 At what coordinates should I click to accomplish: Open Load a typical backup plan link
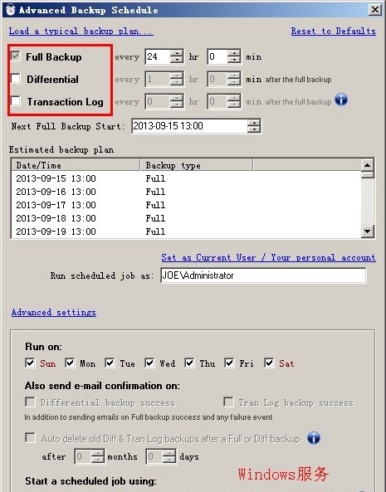[x=81, y=31]
